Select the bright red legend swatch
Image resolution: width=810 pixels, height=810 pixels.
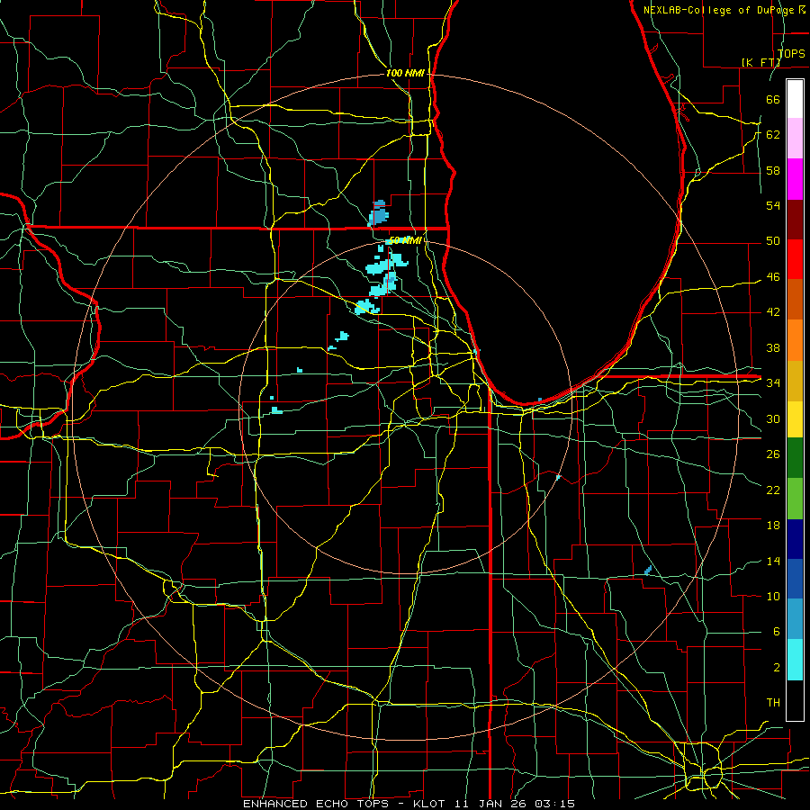(x=795, y=259)
